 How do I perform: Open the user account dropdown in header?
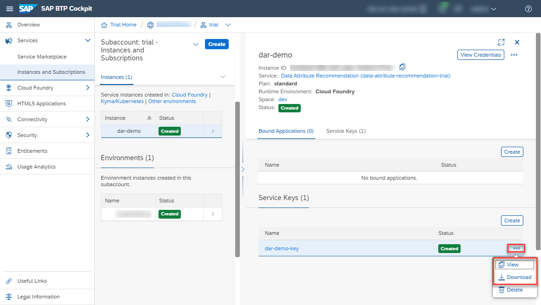point(494,9)
